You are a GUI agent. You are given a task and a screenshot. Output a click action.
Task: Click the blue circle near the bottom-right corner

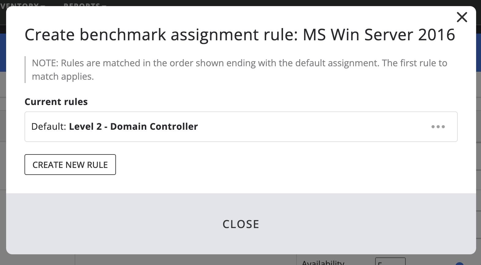tap(459, 263)
